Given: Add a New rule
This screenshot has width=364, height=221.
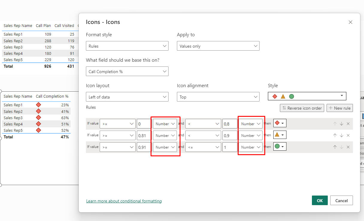Looking at the screenshot, I should tap(340, 108).
